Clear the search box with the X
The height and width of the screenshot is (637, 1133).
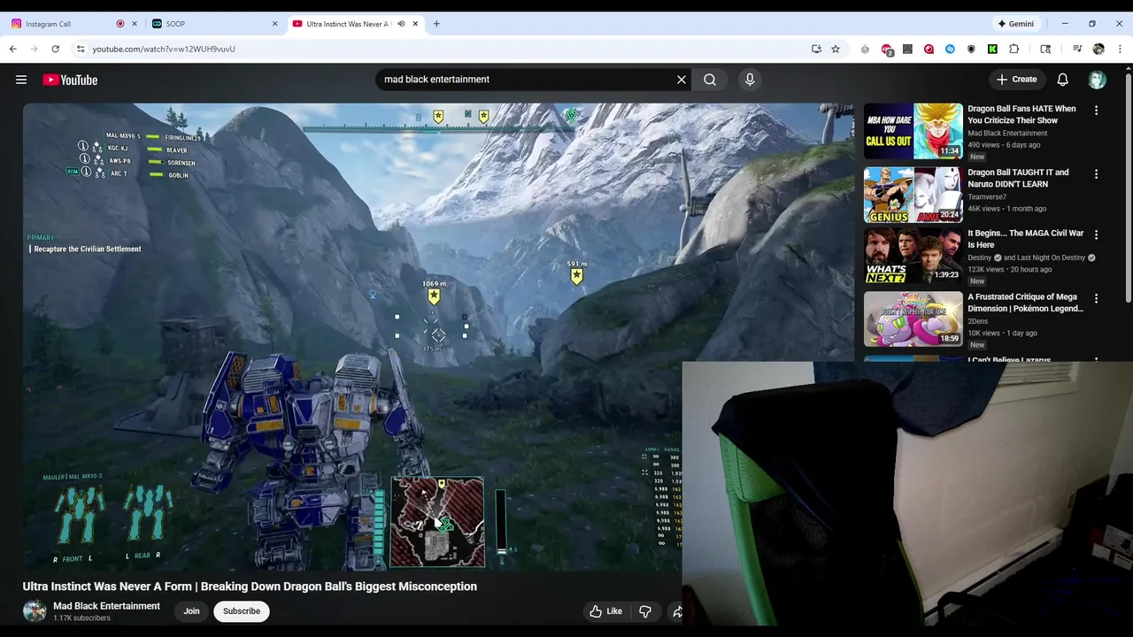pyautogui.click(x=682, y=80)
